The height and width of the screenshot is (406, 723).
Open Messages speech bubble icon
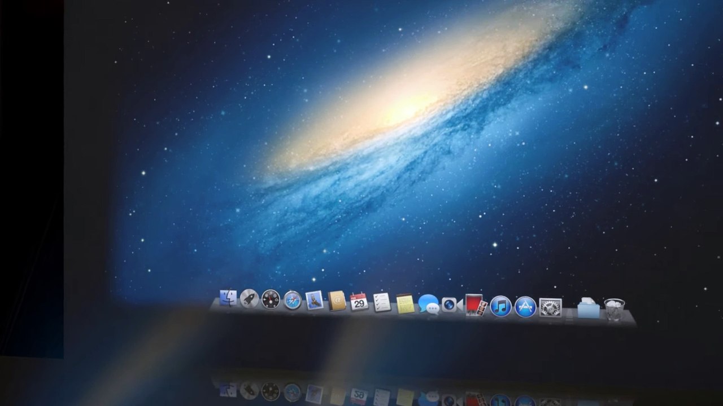pos(429,304)
